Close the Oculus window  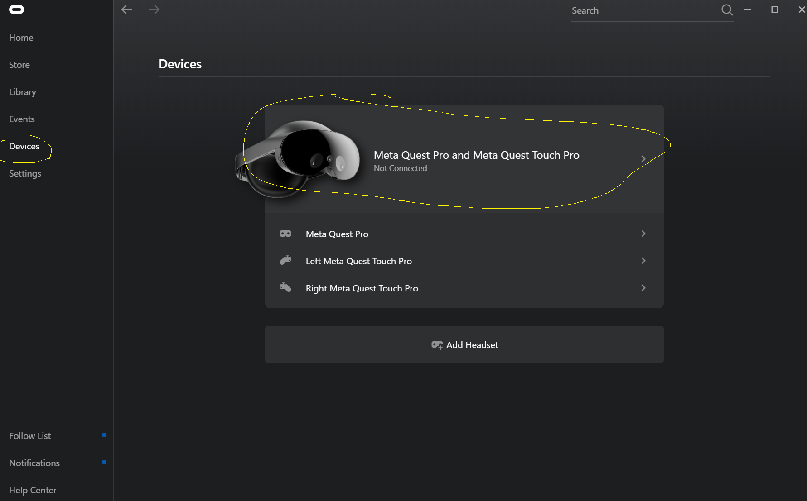coord(802,10)
